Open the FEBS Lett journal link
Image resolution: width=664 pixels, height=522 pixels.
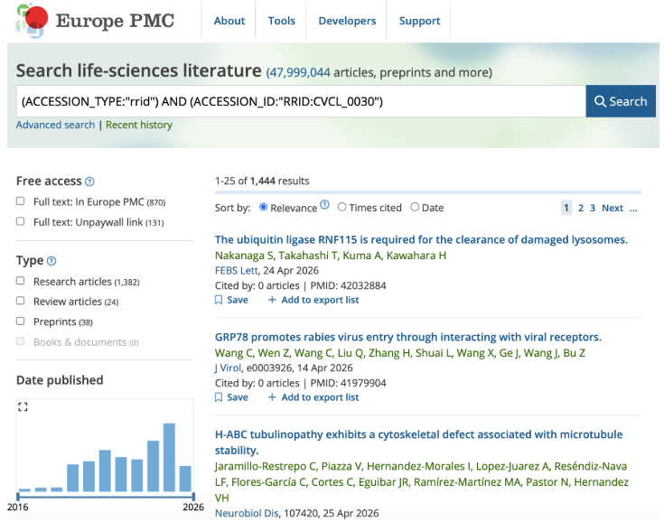[x=237, y=271]
